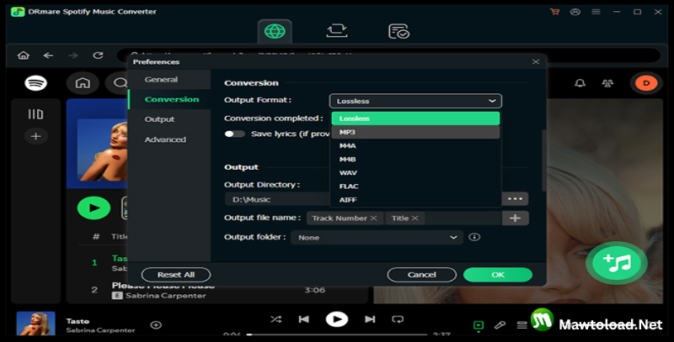674x342 pixels.
Task: Switch to the Conversion preferences tab
Action: 169,99
